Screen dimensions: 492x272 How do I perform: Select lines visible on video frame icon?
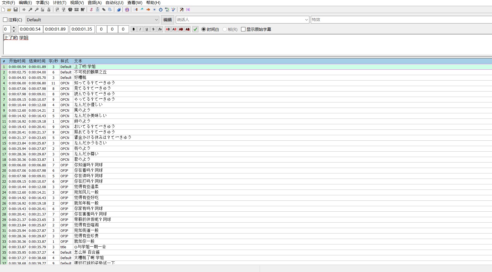70,10
